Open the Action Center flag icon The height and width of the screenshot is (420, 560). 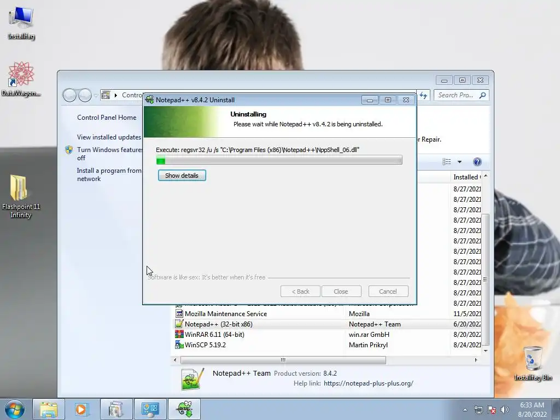point(492,410)
